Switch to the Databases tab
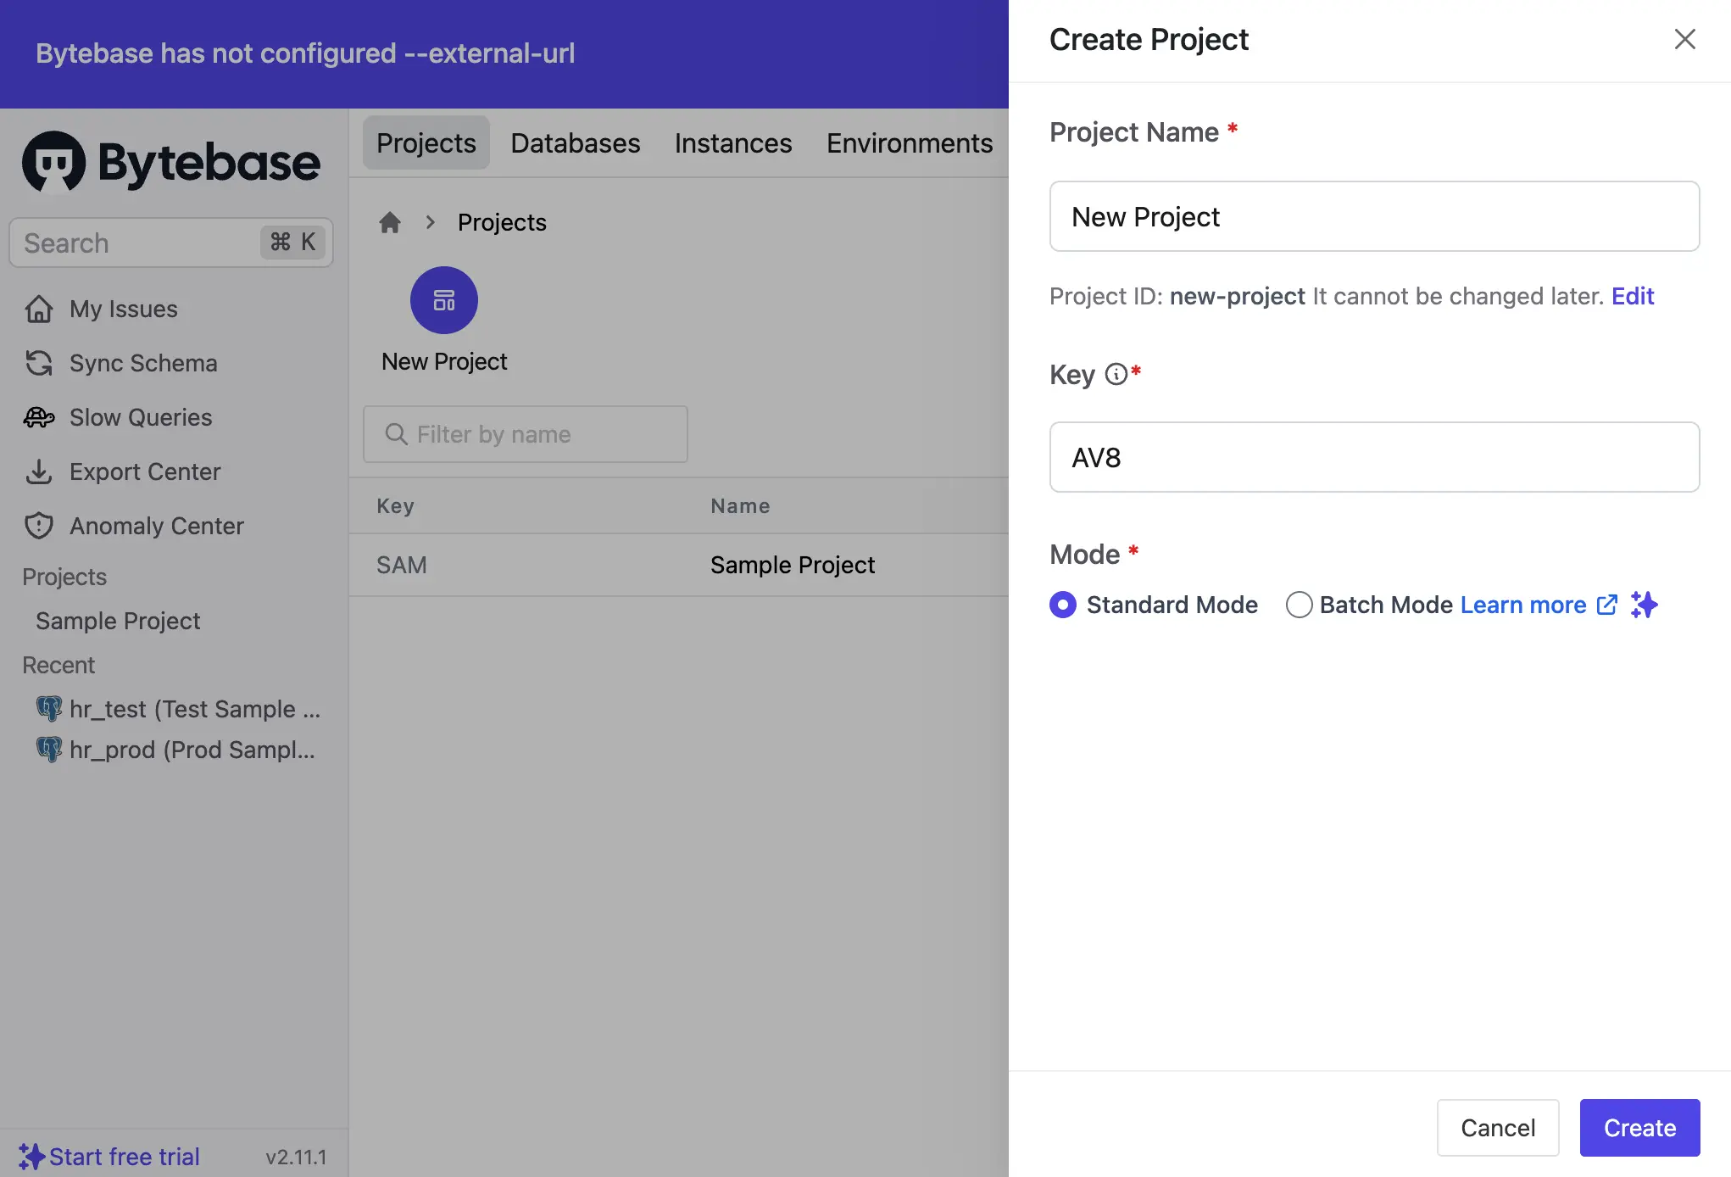 (x=576, y=142)
